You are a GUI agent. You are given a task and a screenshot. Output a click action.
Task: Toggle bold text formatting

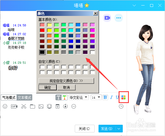click(x=105, y=97)
